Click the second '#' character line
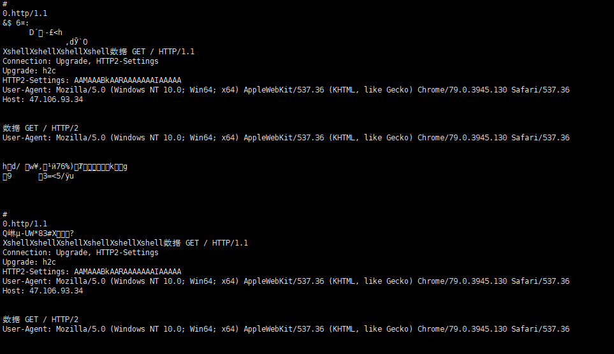614x354 pixels. 4,214
